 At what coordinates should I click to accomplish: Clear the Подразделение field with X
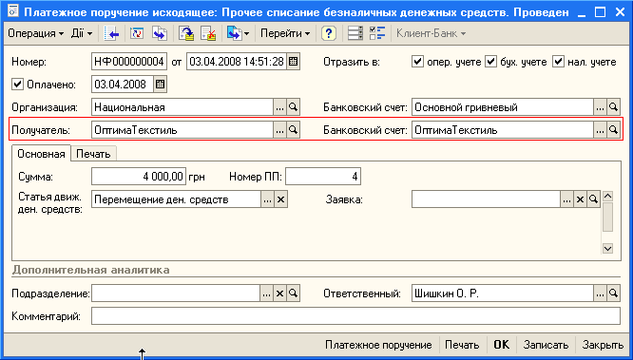[x=280, y=294]
